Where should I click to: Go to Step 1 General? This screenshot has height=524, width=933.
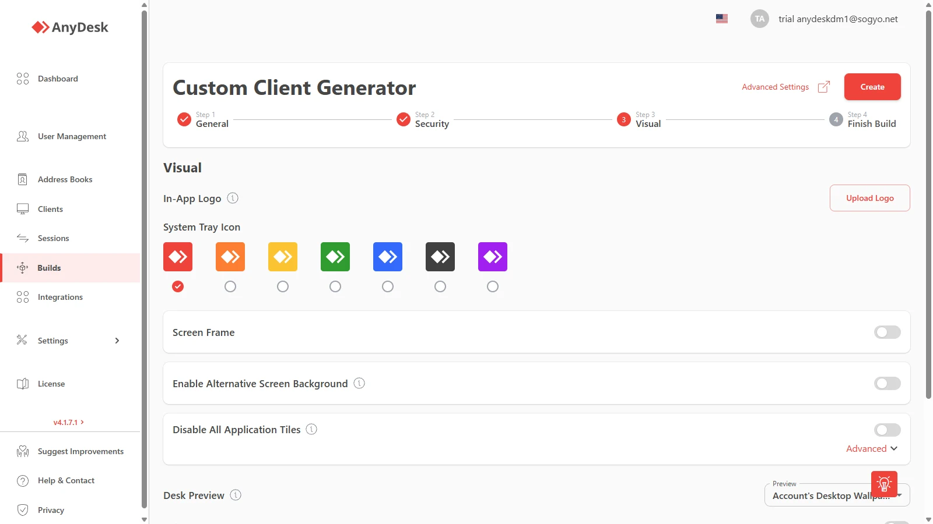[x=203, y=119]
